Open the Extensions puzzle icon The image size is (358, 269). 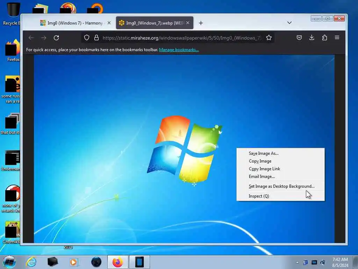(x=324, y=37)
